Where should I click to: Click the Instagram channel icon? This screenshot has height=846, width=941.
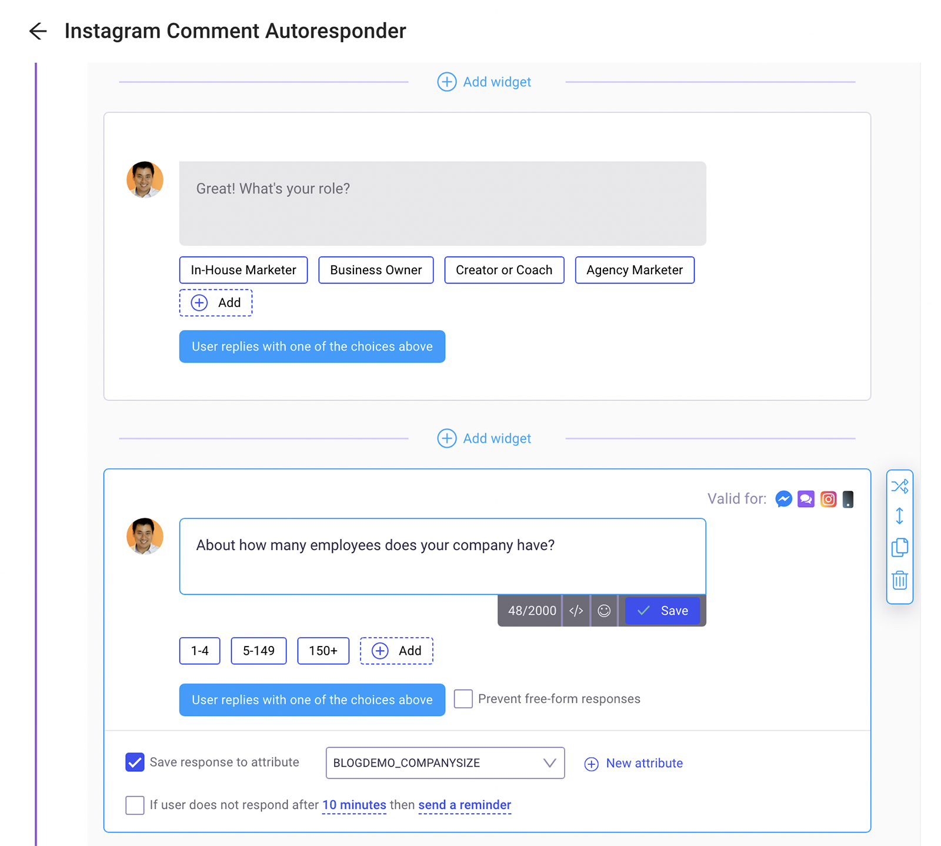tap(828, 499)
